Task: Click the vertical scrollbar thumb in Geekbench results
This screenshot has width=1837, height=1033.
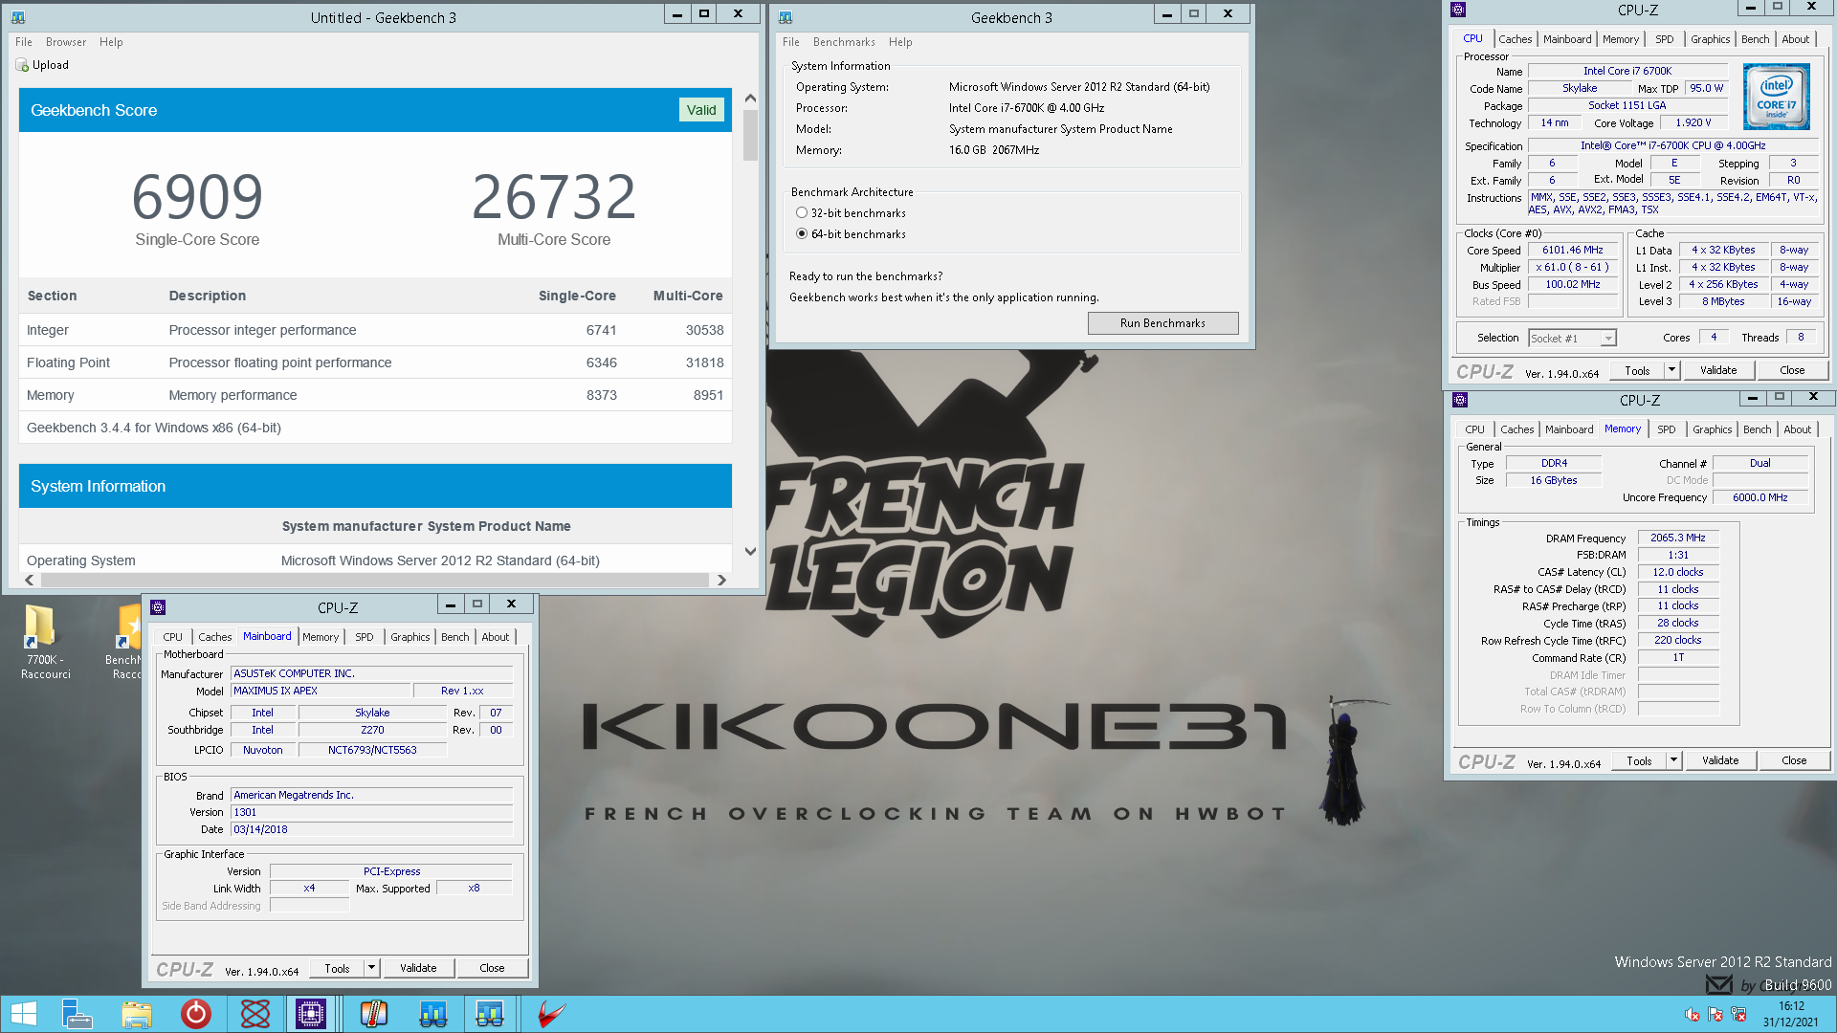Action: [x=750, y=135]
